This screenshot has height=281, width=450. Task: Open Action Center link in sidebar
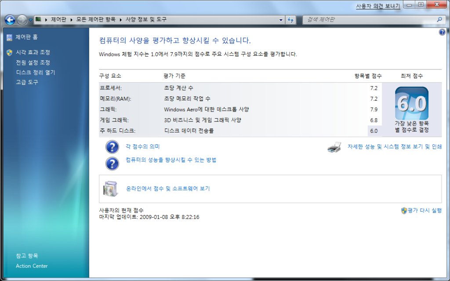32,266
